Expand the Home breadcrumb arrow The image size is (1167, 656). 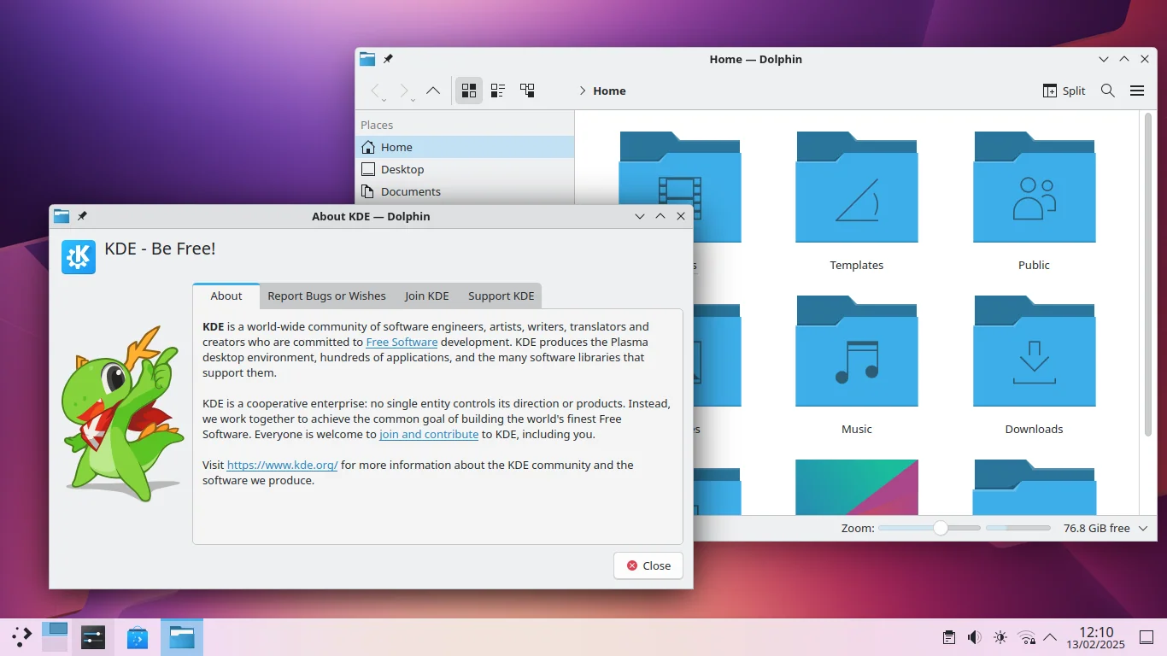tap(583, 91)
